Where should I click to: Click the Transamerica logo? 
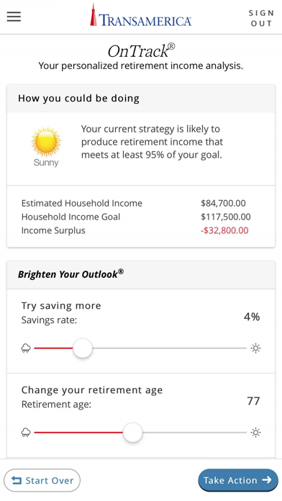pos(141,15)
